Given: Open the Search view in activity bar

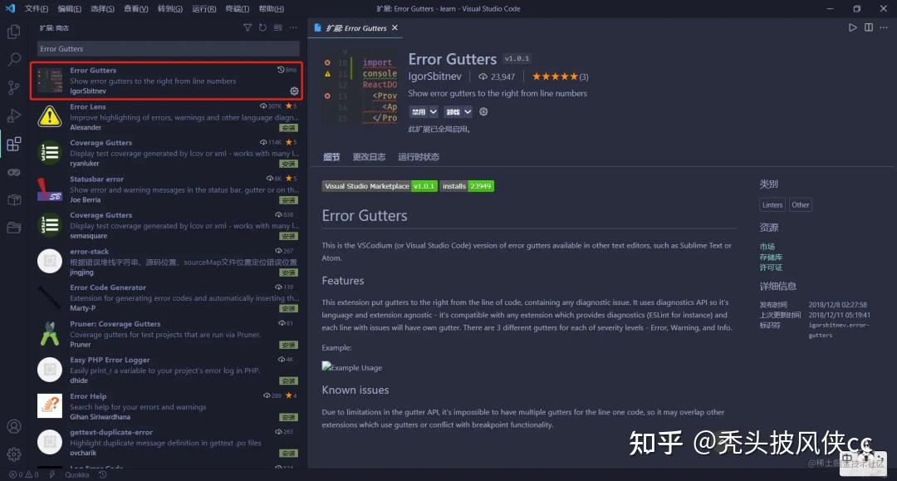Looking at the screenshot, I should coord(14,59).
